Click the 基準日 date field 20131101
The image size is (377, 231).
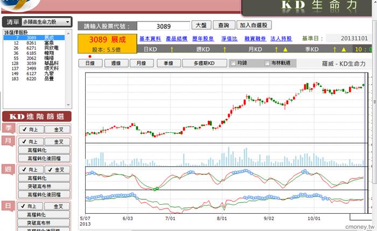348,38
